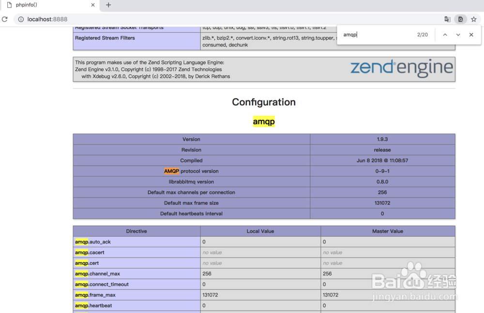Click the find-in-page search icon
This screenshot has height=313, width=484.
coord(460,19)
